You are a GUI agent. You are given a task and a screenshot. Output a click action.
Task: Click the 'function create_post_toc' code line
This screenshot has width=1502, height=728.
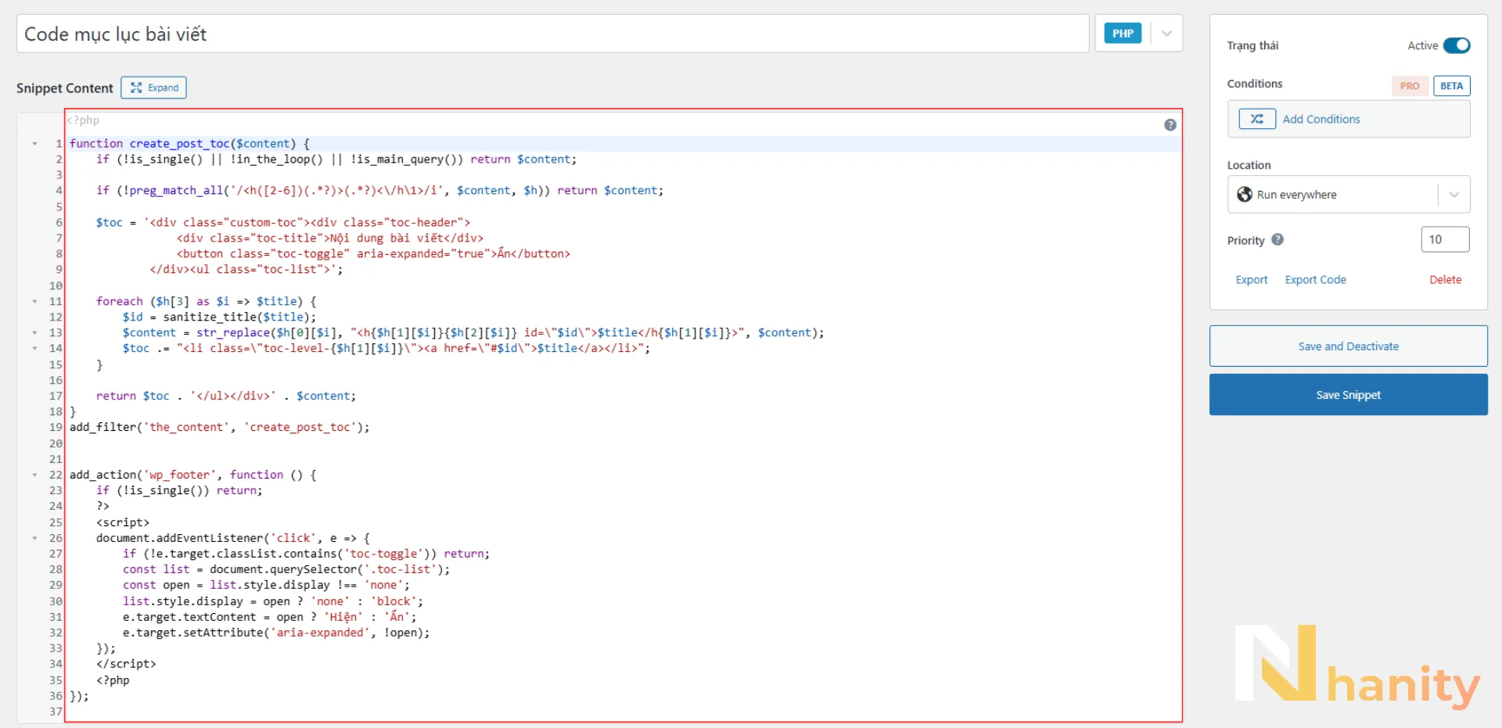coord(189,143)
